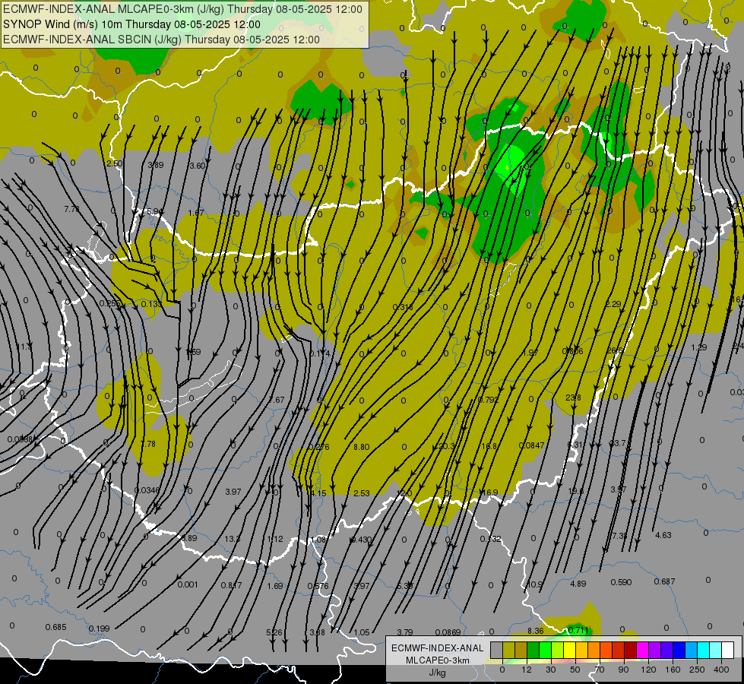The width and height of the screenshot is (744, 684).
Task: Click the dark red swatch above 90
Action: tap(630, 650)
